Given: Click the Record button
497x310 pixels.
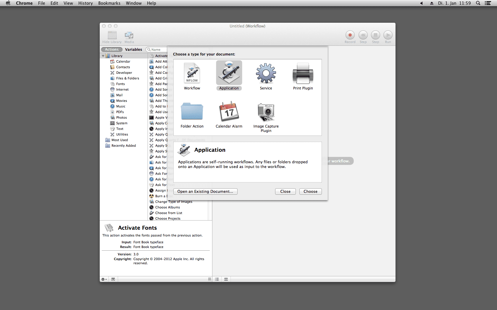Looking at the screenshot, I should (350, 35).
